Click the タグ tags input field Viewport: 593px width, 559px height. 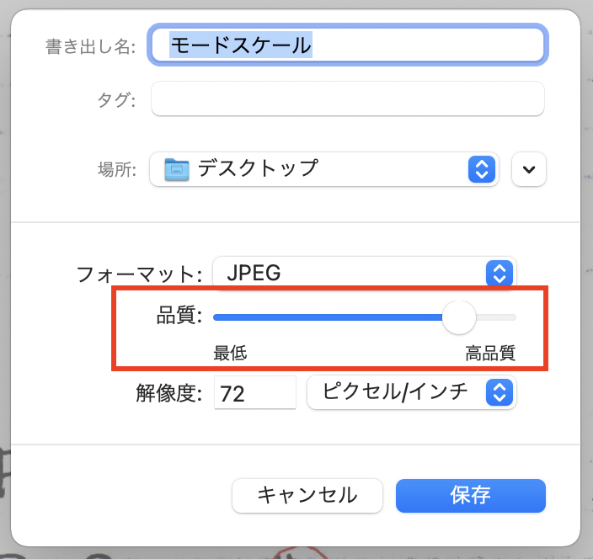(347, 99)
